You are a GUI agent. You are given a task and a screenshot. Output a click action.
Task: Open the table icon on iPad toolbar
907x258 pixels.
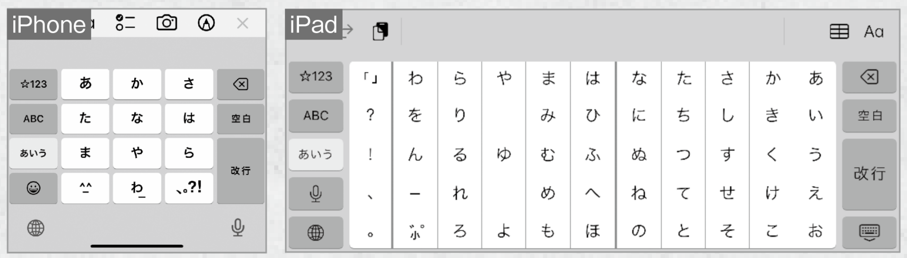click(x=839, y=32)
